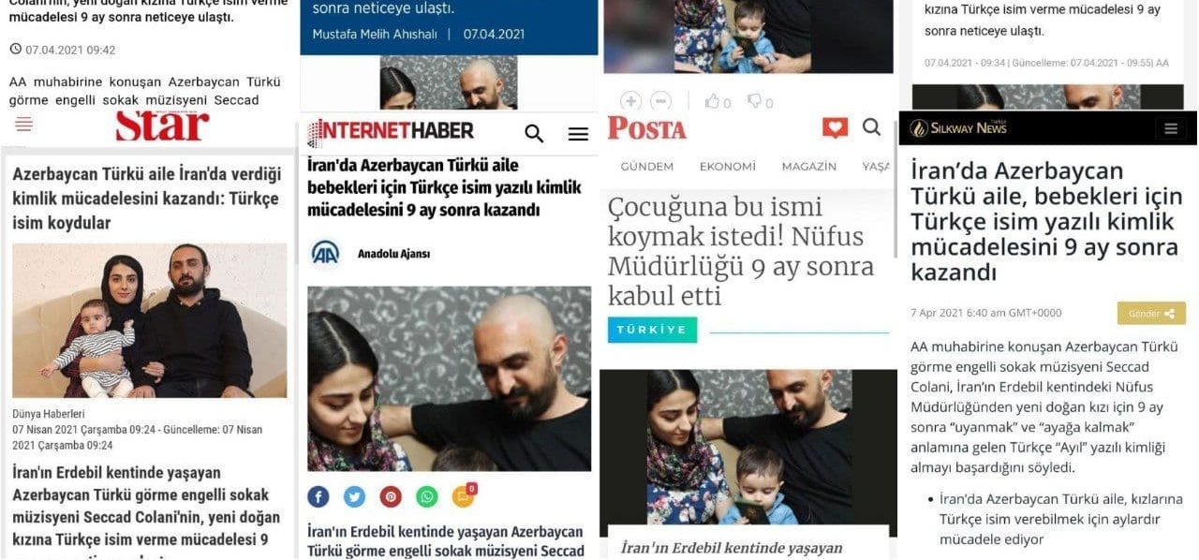Open the TÜRKİYE category tag
Screen dimensions: 1199x560
pos(652,330)
